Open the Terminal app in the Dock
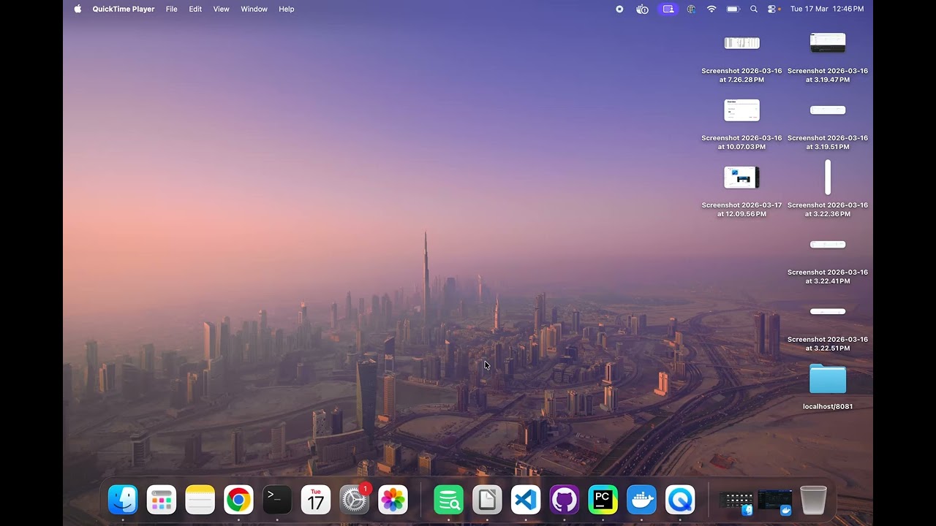The image size is (936, 526). click(x=277, y=500)
